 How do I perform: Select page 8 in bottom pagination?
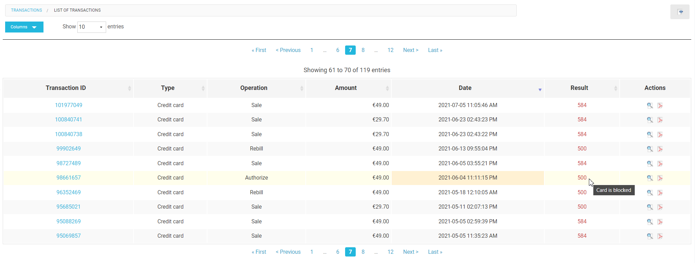coord(363,252)
